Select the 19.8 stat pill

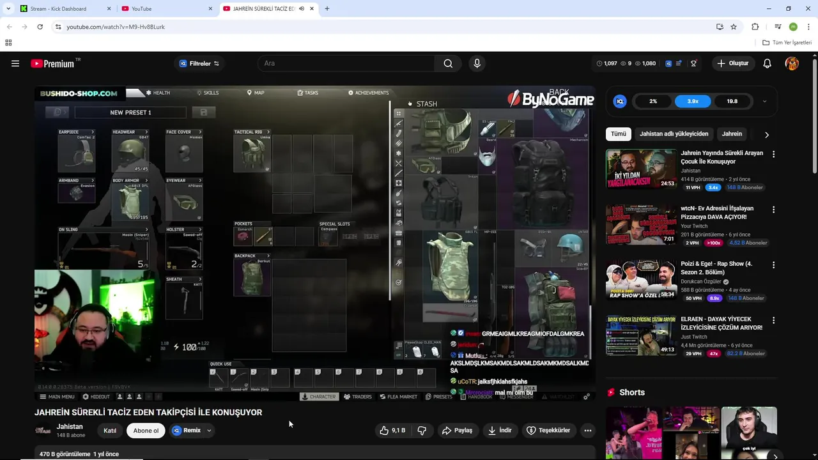(732, 101)
